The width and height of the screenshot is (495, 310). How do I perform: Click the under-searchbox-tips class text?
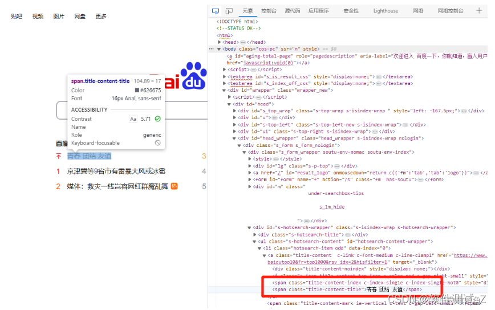tap(336, 193)
